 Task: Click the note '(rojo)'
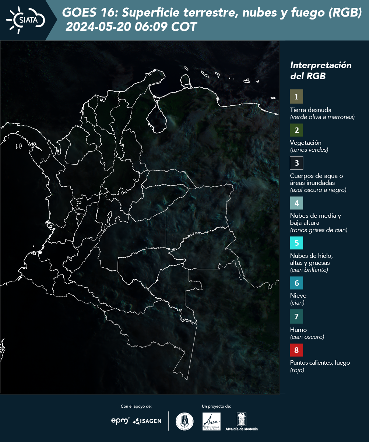pos(297,370)
